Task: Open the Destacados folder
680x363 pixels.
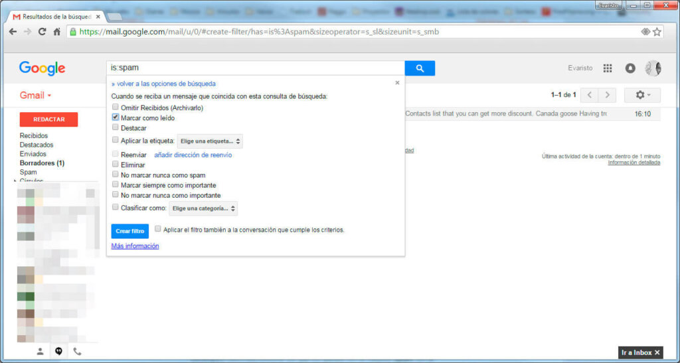Action: 37,145
